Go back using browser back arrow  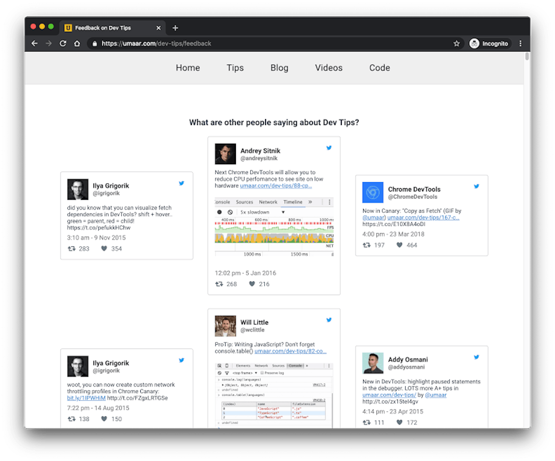tap(34, 44)
